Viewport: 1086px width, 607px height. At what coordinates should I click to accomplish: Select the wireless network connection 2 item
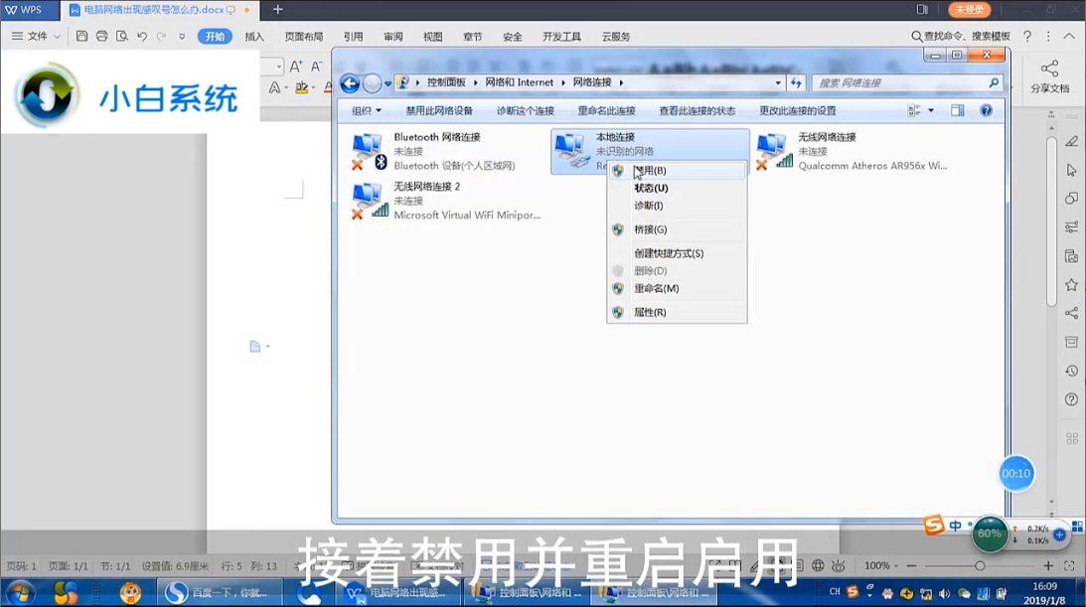pos(447,201)
